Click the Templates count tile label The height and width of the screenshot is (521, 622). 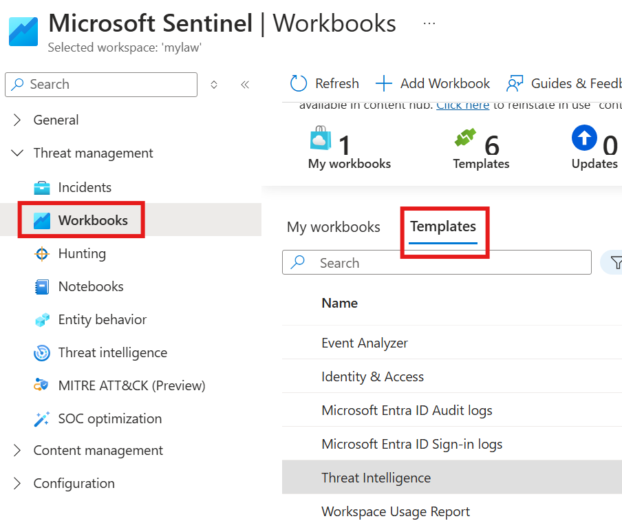(481, 164)
